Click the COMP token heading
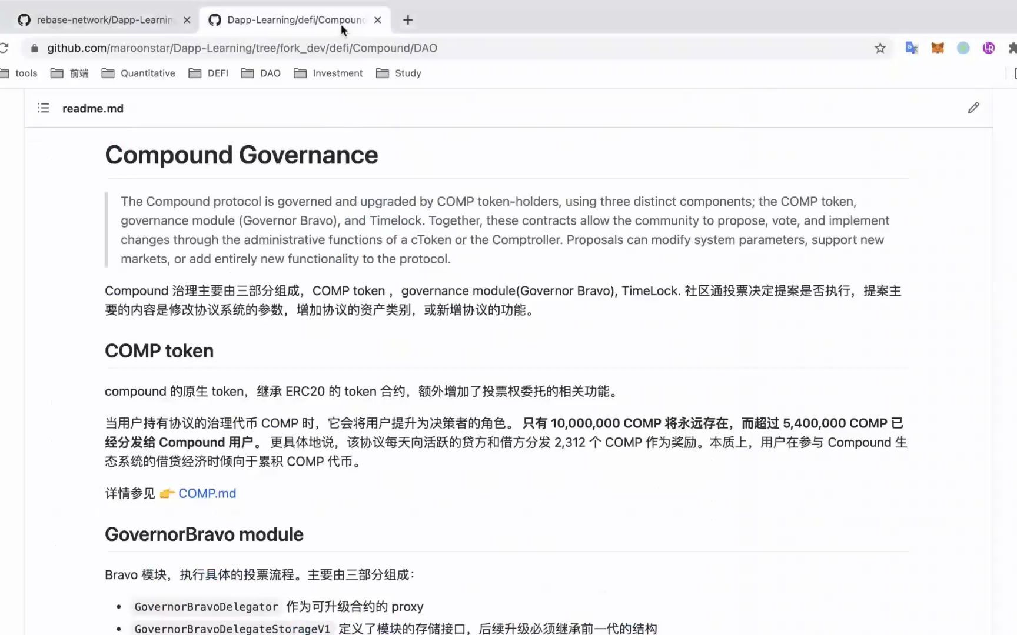Viewport: 1017px width, 635px height. coord(159,351)
